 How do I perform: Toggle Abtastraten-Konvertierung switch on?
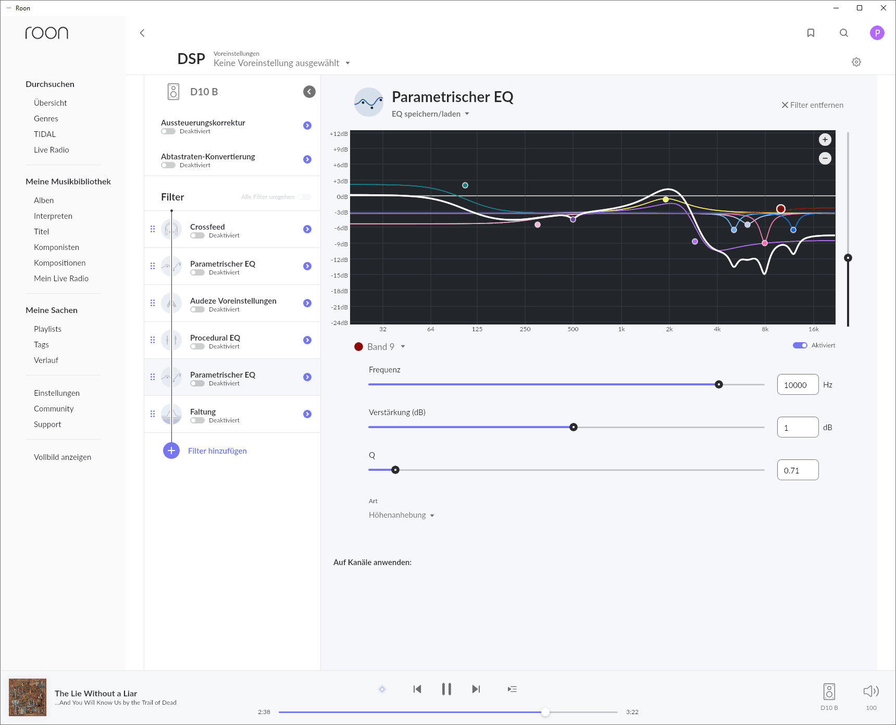point(168,165)
